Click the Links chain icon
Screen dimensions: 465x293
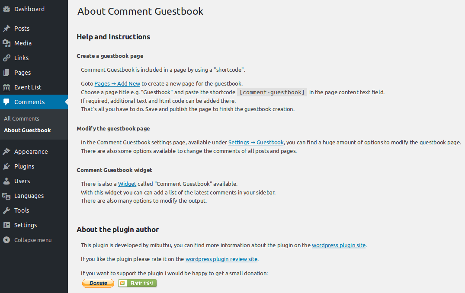pos(6,58)
